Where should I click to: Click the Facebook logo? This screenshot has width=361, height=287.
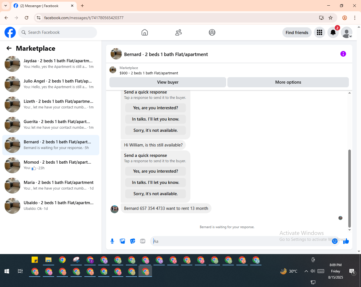(x=10, y=32)
